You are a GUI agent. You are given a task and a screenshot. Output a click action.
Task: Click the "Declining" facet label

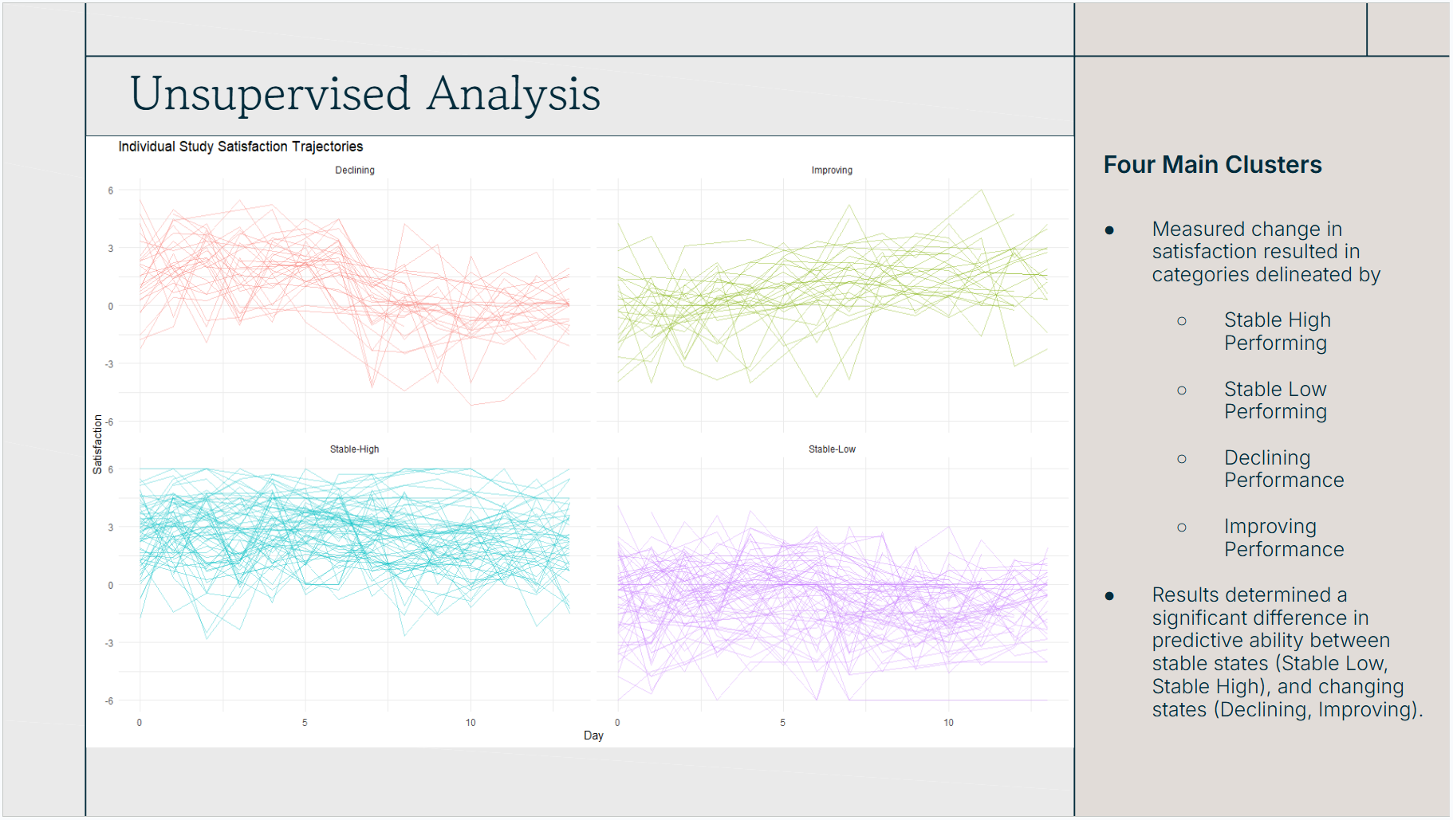click(354, 171)
